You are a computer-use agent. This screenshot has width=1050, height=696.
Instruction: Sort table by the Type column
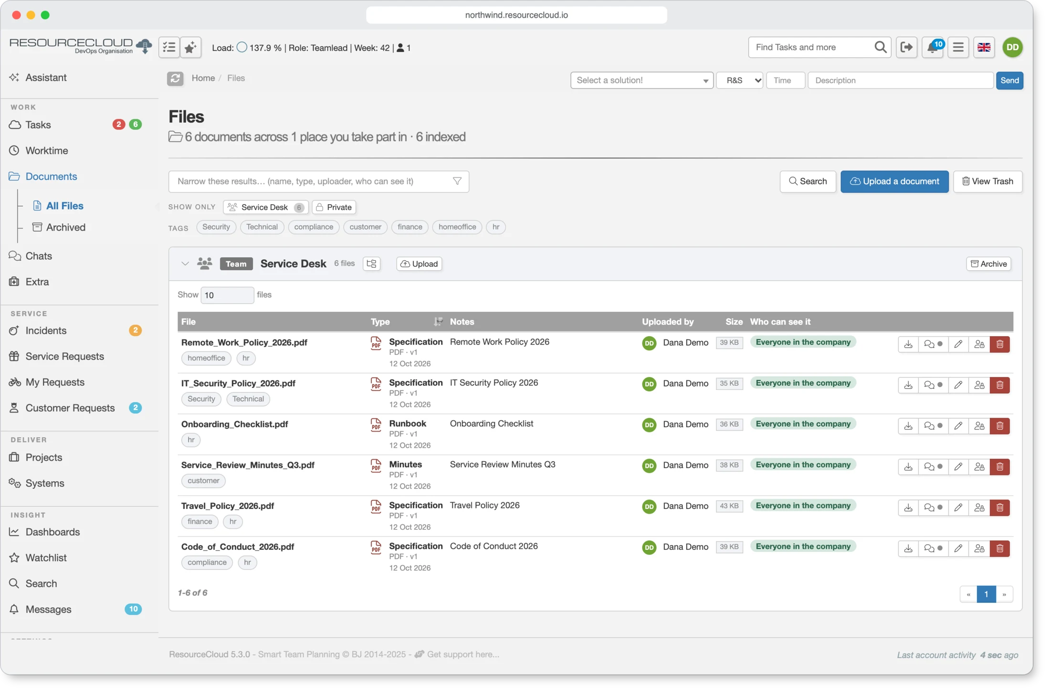tap(406, 322)
